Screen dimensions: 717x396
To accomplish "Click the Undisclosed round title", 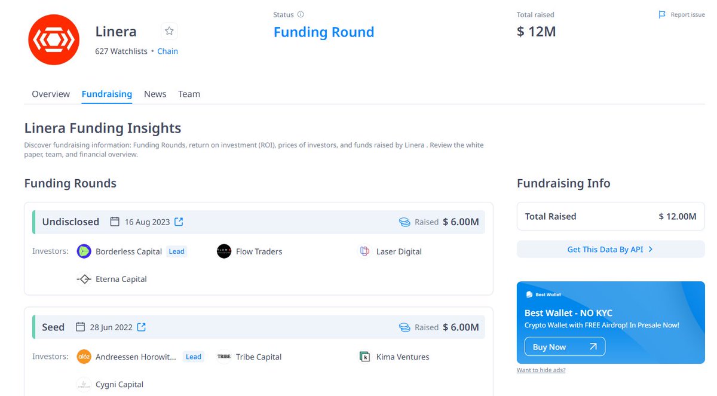I will pyautogui.click(x=71, y=222).
